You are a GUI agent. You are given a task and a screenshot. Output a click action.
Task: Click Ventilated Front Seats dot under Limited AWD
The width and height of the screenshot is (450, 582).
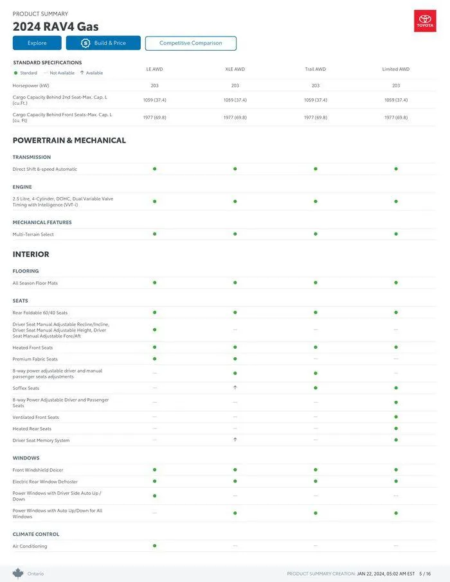(x=396, y=417)
